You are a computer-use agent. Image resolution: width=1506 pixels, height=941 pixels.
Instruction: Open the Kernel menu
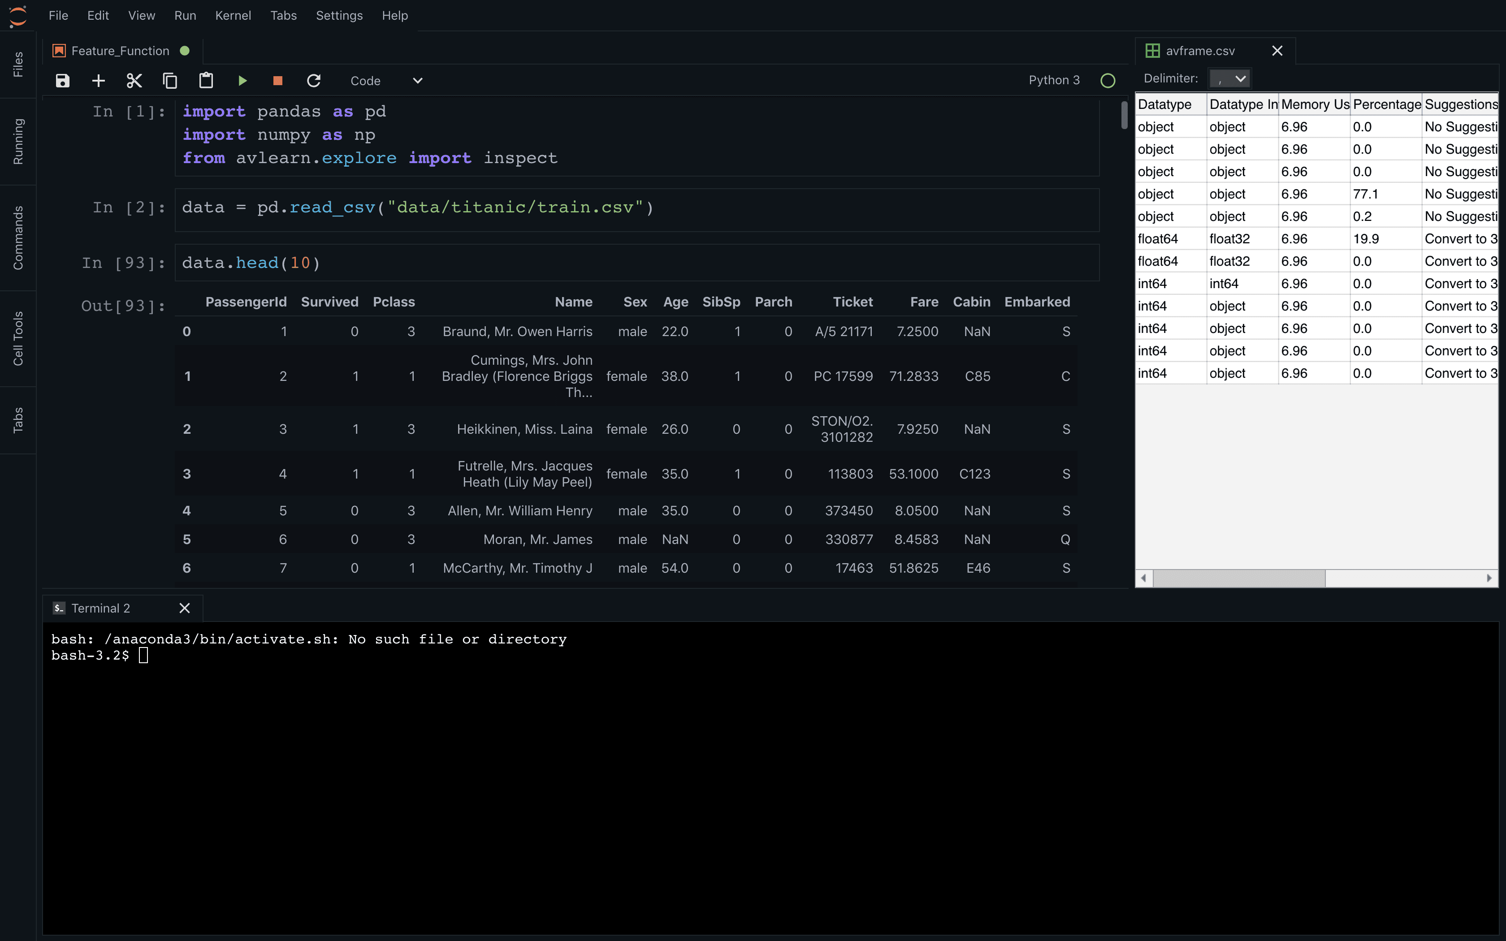coord(234,16)
